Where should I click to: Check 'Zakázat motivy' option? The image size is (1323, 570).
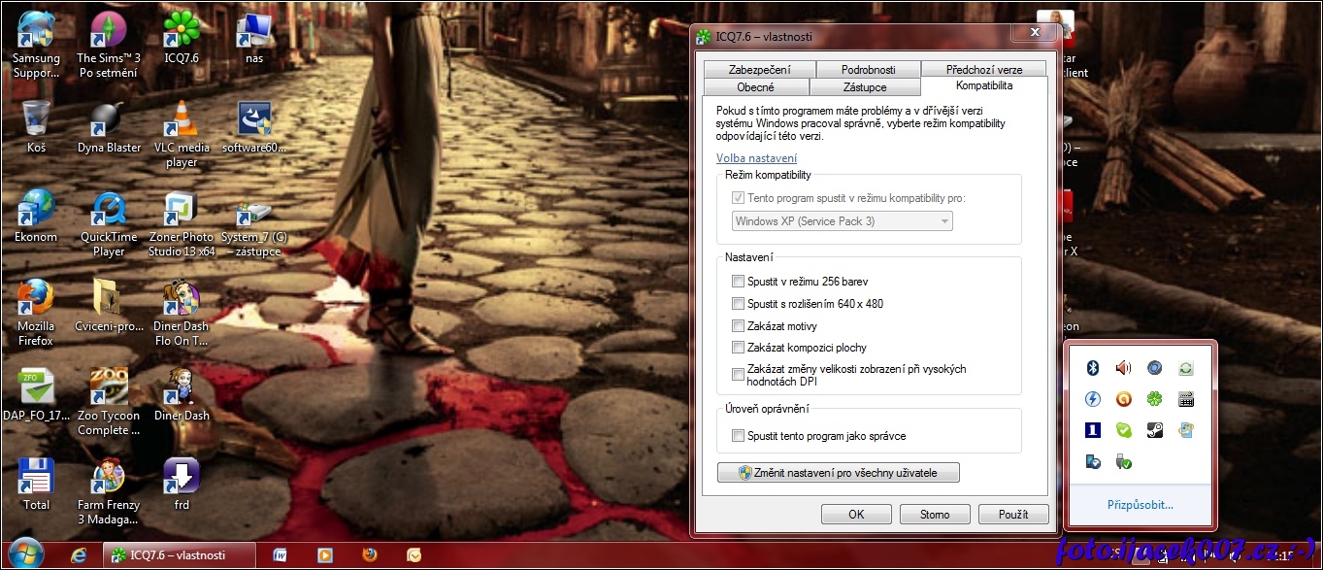click(739, 325)
